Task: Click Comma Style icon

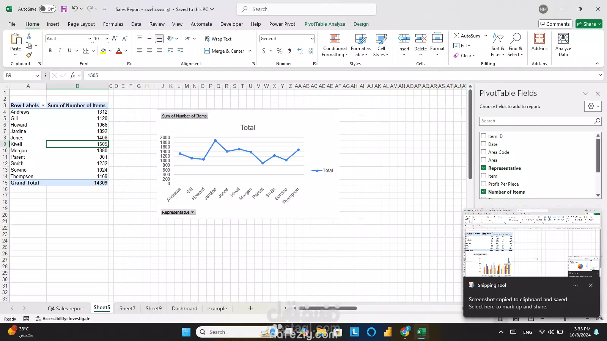Action: 289,51
